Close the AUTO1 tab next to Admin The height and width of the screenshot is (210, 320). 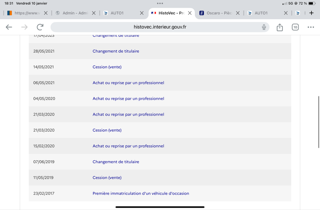142,13
